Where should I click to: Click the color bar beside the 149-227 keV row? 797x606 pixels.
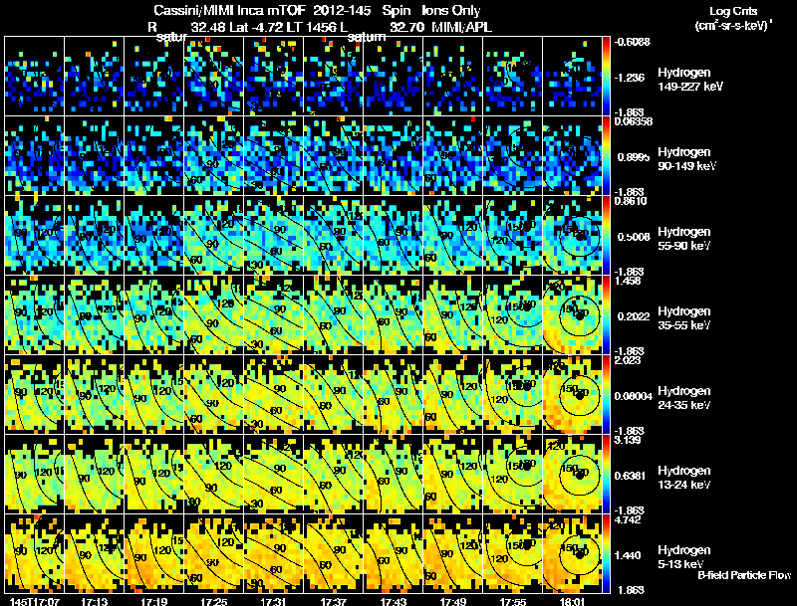pyautogui.click(x=606, y=77)
